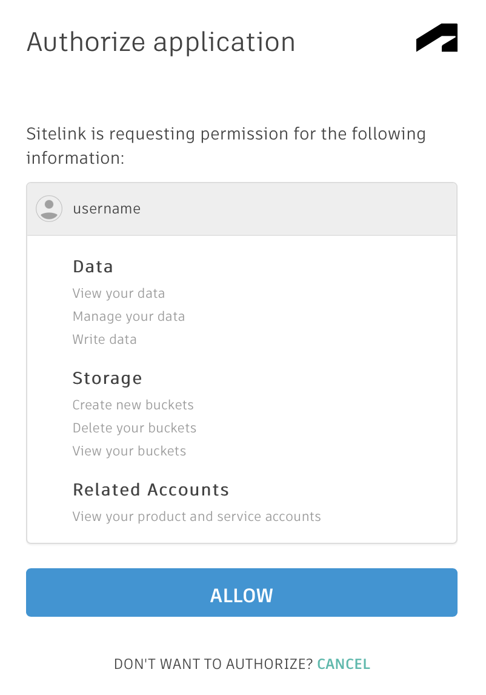Click the Storage section heading
The width and height of the screenshot is (486, 695).
coord(107,378)
